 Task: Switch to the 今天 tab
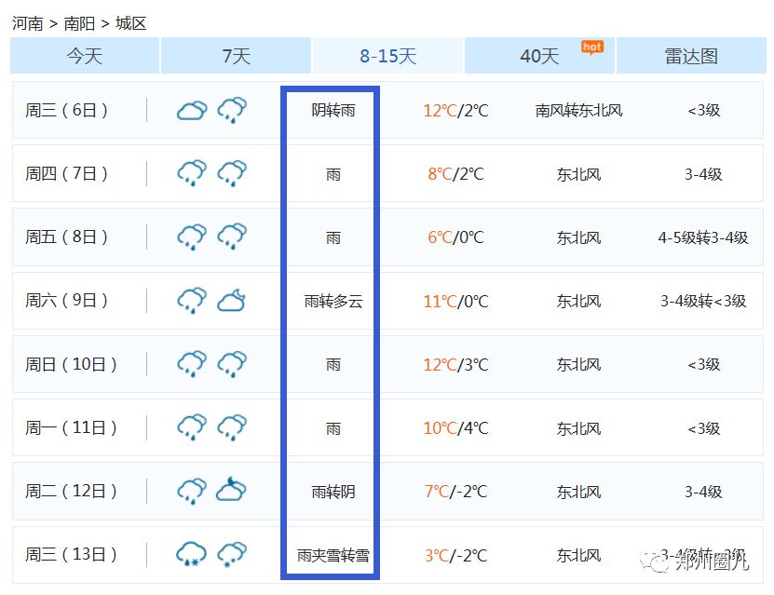[85, 56]
